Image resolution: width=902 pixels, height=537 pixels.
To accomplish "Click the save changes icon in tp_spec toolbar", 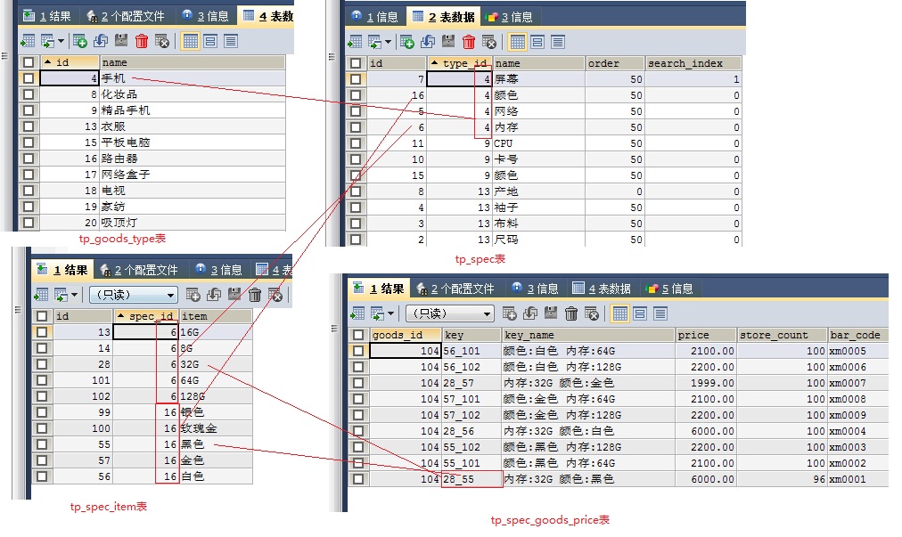I will tap(446, 41).
